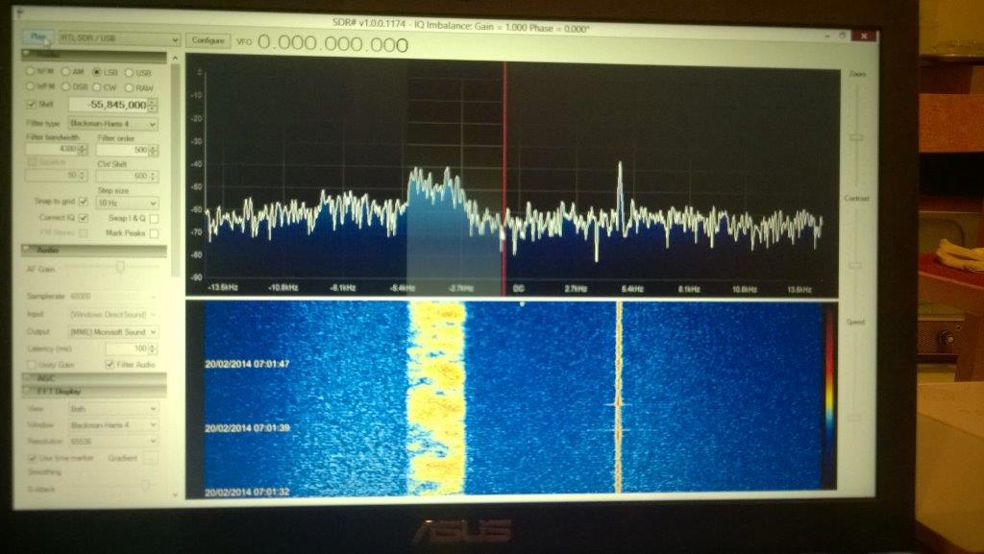Collapse the FFT Display panel header
The width and height of the screenshot is (984, 554).
[x=94, y=391]
